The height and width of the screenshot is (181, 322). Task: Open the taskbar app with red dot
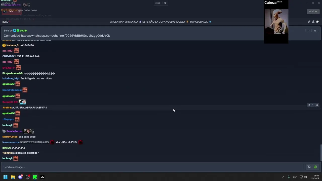28,177
